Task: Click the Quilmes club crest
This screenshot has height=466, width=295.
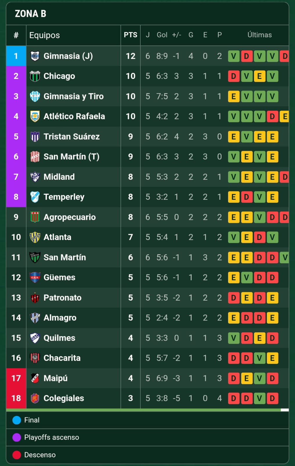Action: pos(35,338)
